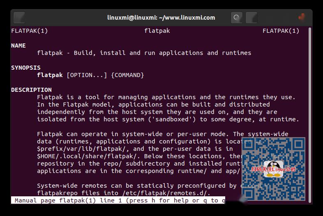Click the line starting 'System-wide remotes can'
This screenshot has height=216, width=323.
(152, 186)
